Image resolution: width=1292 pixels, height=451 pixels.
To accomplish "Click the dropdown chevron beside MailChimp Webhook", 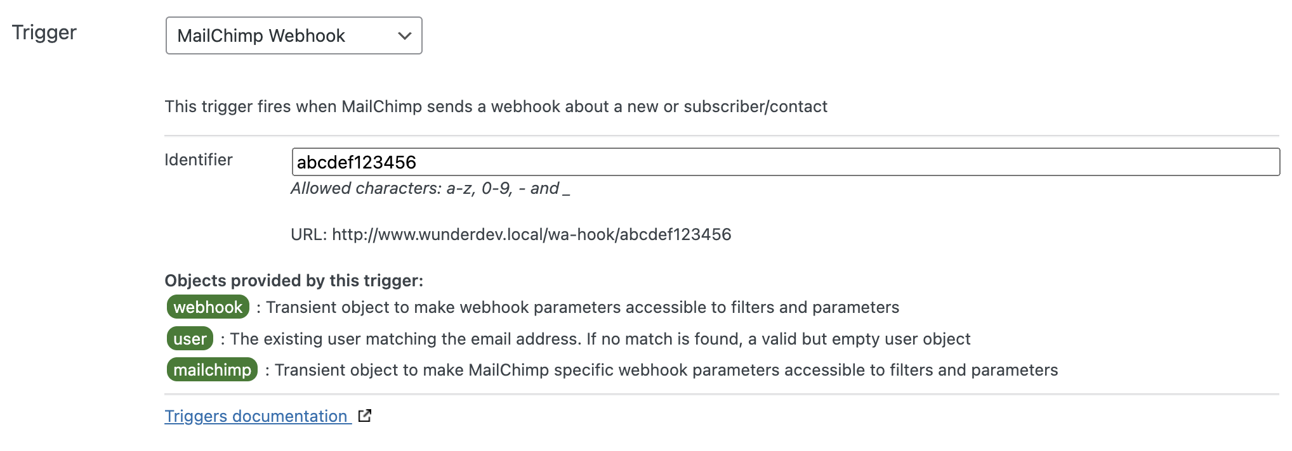I will click(404, 36).
